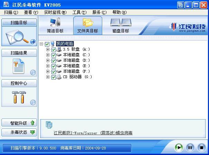The height and width of the screenshot is (155, 209).
Task: Click the CD drive icon for G:
Action: tap(59, 77)
